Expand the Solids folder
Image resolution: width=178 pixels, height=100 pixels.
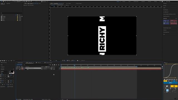[x=1, y=20]
